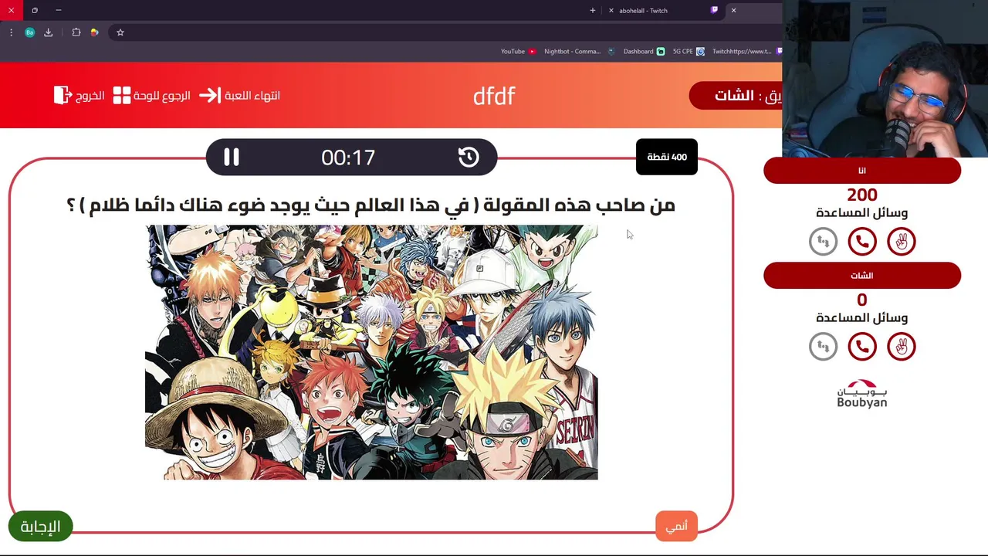The height and width of the screenshot is (556, 988).
Task: Click the colorful extension icon in the toolbar
Action: tap(94, 32)
